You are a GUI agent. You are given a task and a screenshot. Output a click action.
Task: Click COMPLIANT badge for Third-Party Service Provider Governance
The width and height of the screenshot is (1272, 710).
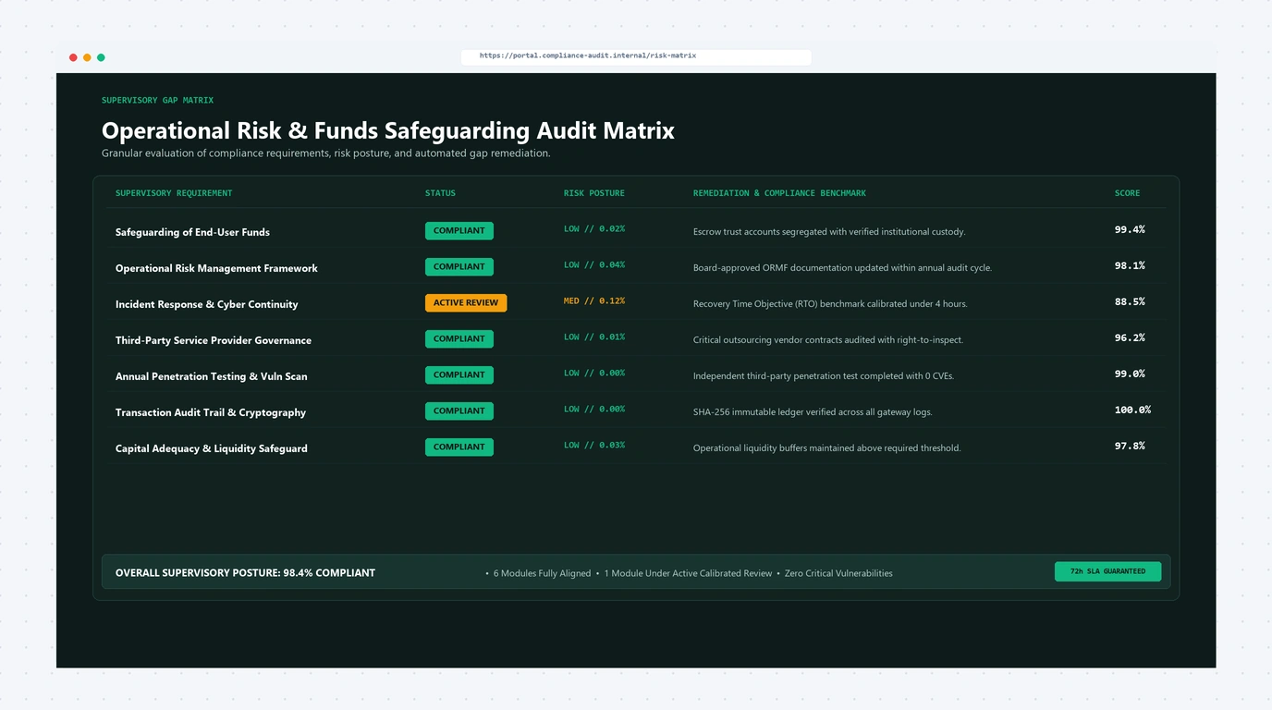[459, 339]
